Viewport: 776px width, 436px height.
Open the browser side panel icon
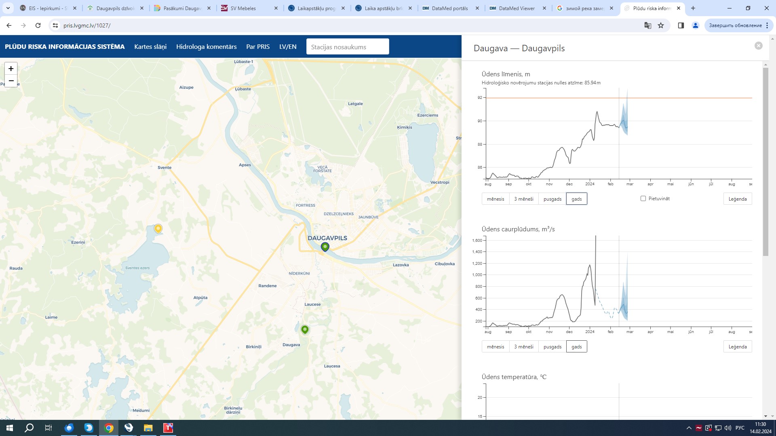click(x=681, y=25)
